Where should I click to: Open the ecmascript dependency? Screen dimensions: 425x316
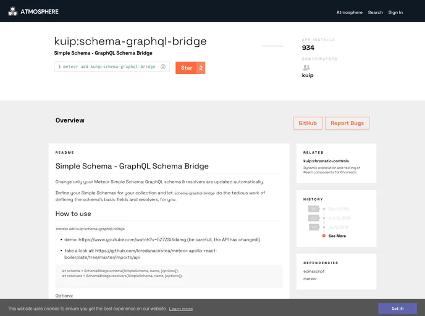pos(314,271)
